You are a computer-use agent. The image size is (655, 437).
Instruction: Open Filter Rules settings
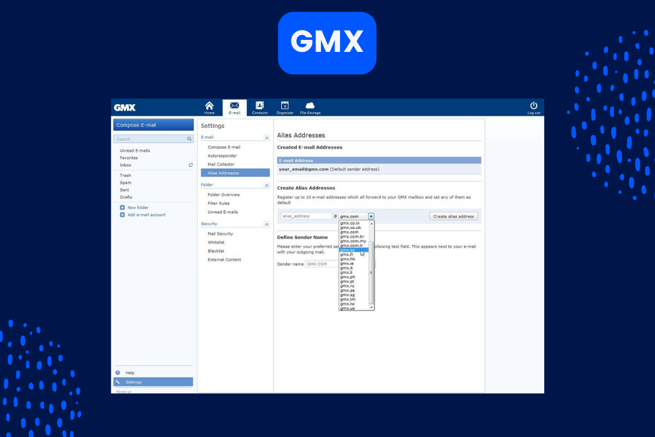[x=219, y=203]
